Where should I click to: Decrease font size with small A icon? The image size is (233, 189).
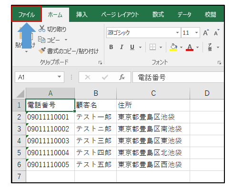216,32
